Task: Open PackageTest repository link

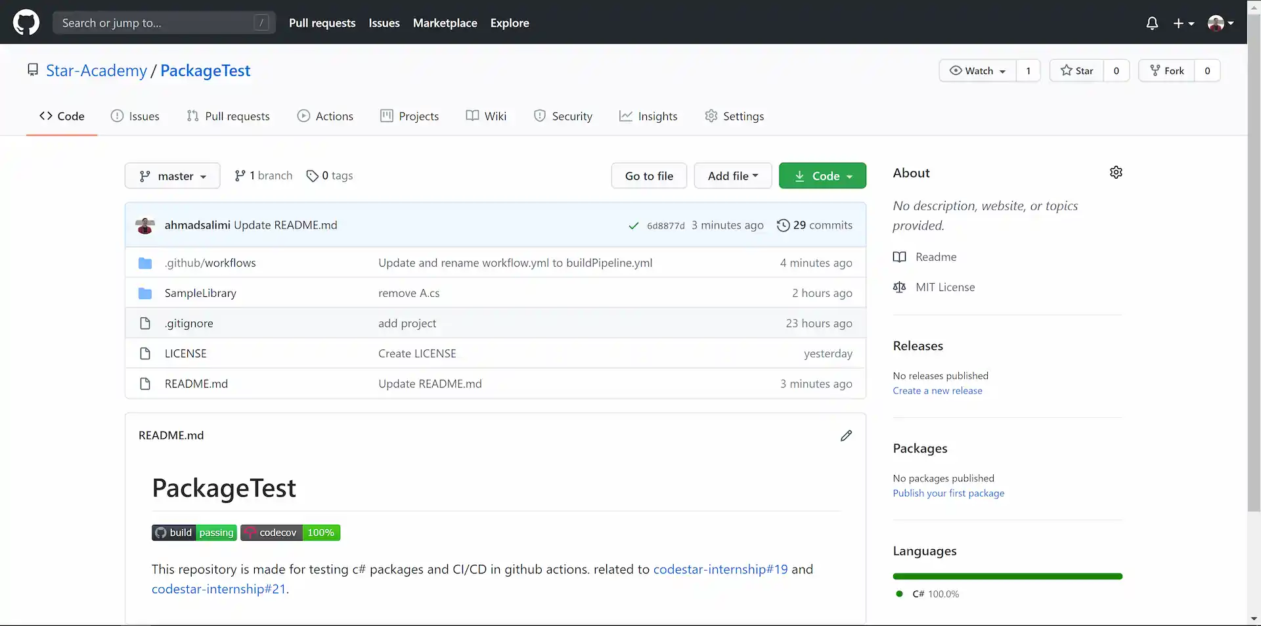Action: [205, 70]
